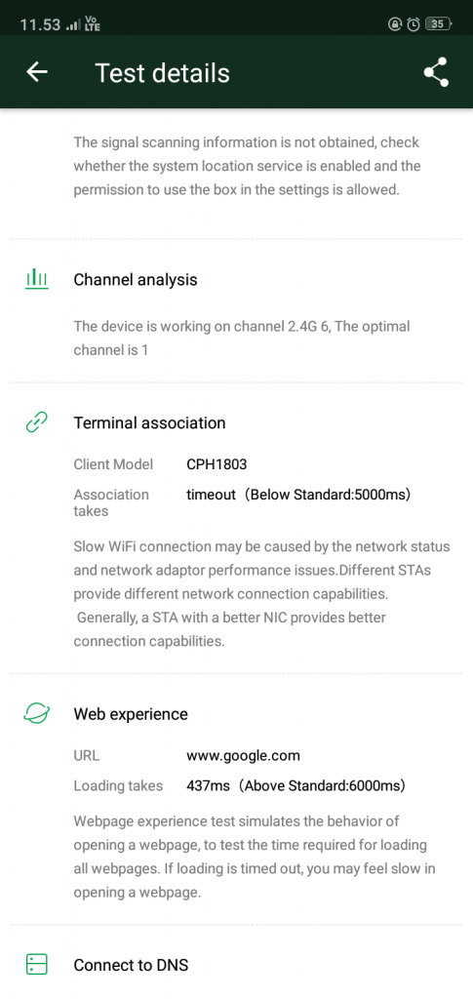Tap the screen lock rotation status icon
Screen dimensions: 473x999
(x=395, y=24)
